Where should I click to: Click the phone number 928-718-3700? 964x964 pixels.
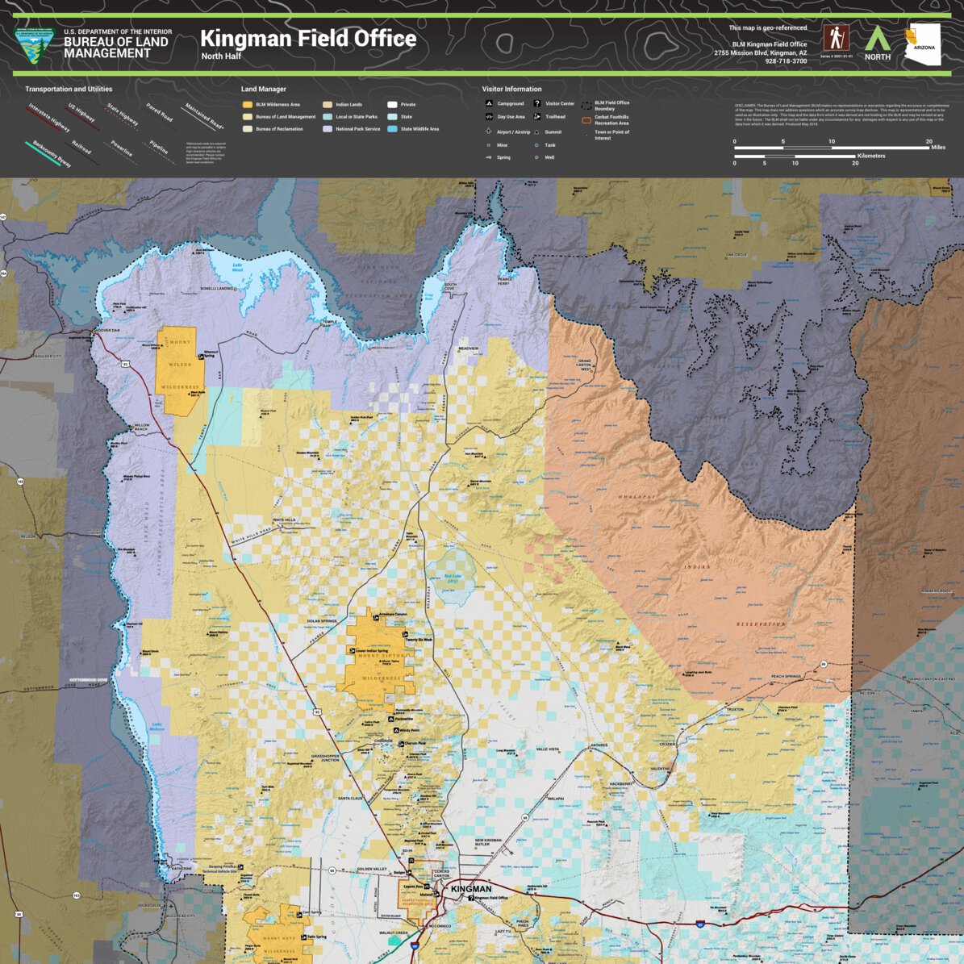(786, 61)
